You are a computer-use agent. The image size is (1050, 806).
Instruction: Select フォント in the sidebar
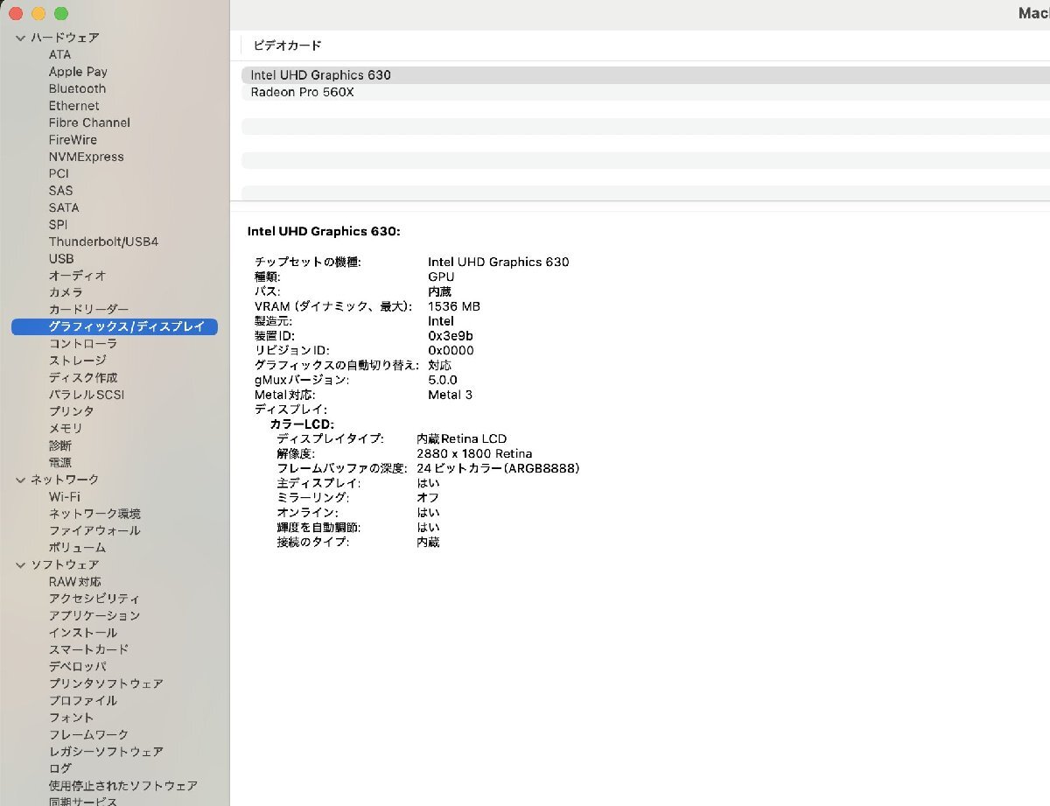(x=72, y=718)
